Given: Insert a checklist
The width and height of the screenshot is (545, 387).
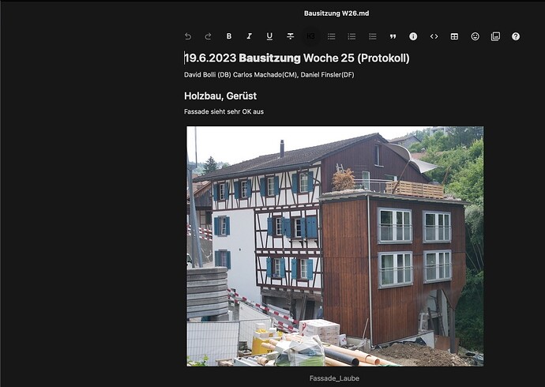Looking at the screenshot, I should pyautogui.click(x=372, y=36).
